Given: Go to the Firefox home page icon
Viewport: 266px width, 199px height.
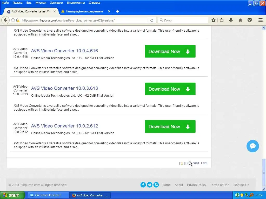Looking at the screenshot, I should click(240, 20).
